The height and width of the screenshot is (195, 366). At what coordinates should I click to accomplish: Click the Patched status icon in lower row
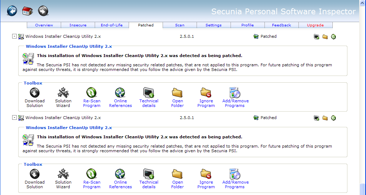(256, 118)
